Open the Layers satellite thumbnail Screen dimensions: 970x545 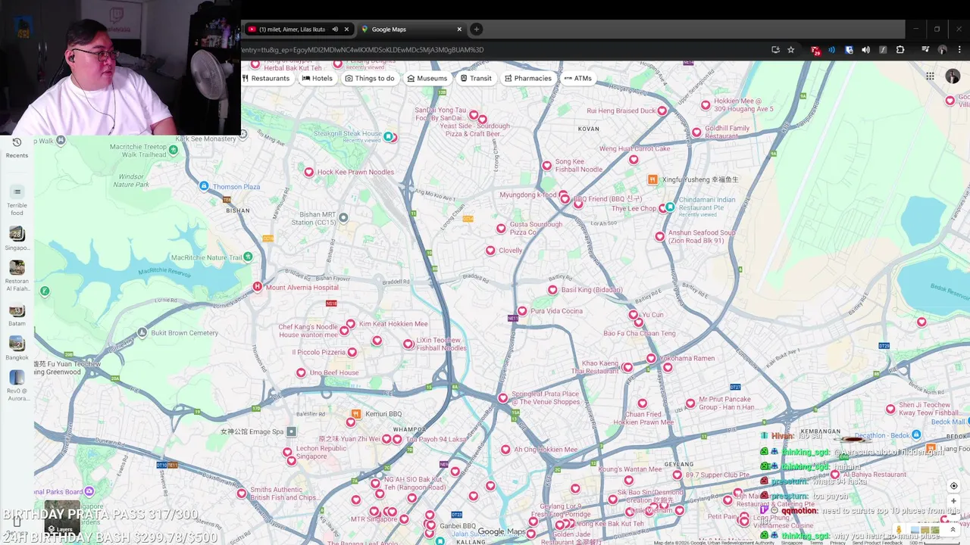(62, 518)
